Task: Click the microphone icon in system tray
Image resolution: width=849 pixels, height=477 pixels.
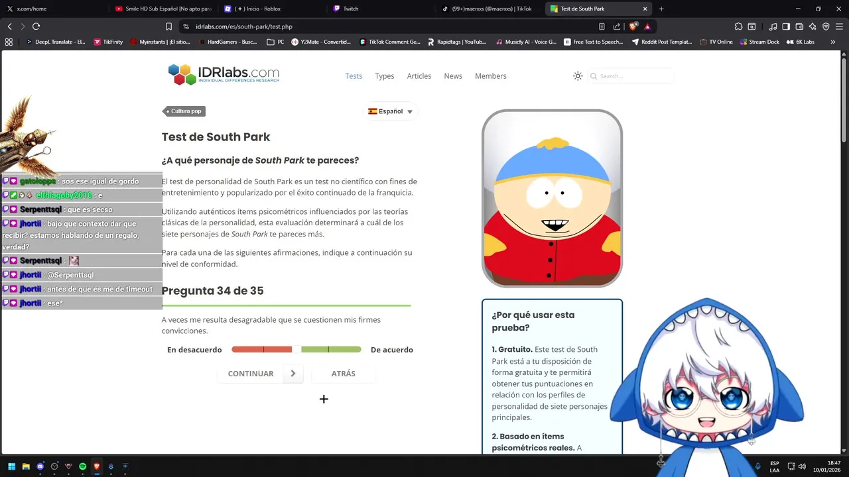Action: coord(757,466)
